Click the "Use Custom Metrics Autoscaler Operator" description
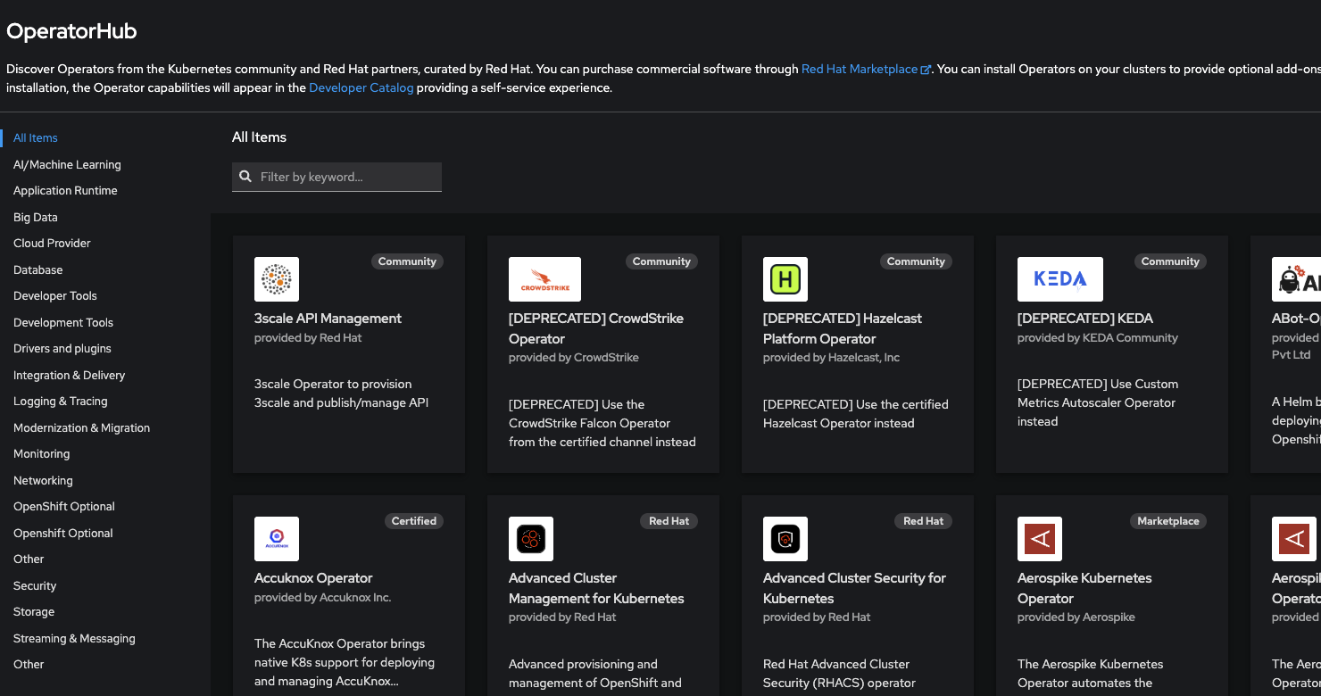Image resolution: width=1321 pixels, height=696 pixels. tap(1098, 402)
